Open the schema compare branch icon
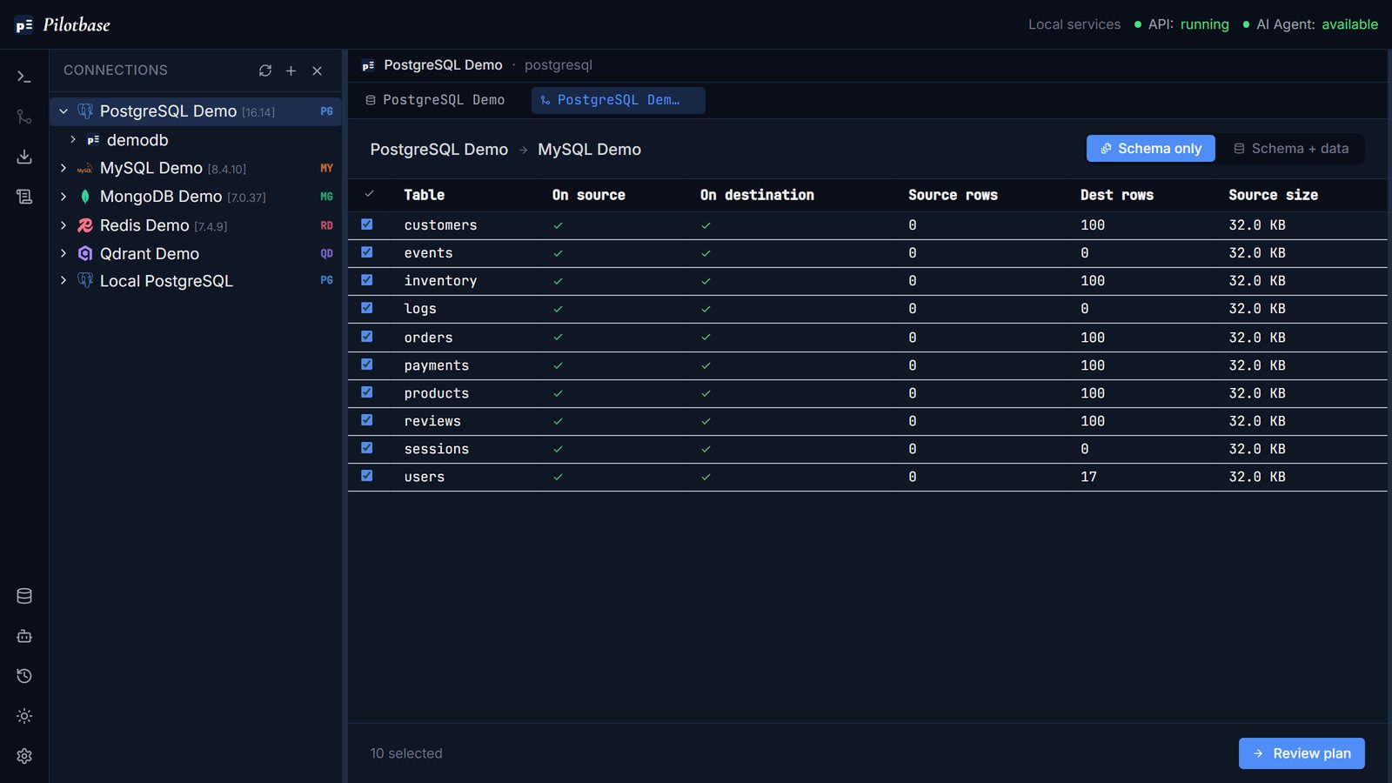Viewport: 1392px width, 783px height. [x=24, y=117]
